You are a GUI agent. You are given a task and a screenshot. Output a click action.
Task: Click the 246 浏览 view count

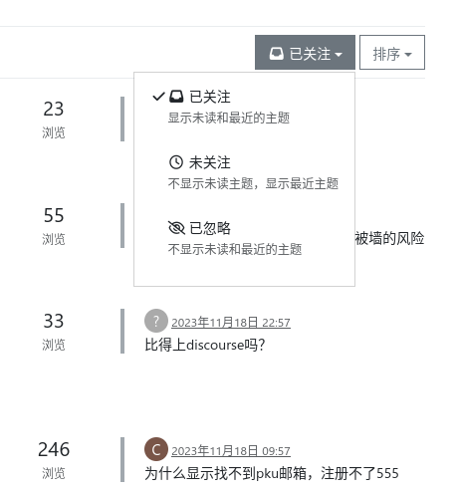coord(54,460)
